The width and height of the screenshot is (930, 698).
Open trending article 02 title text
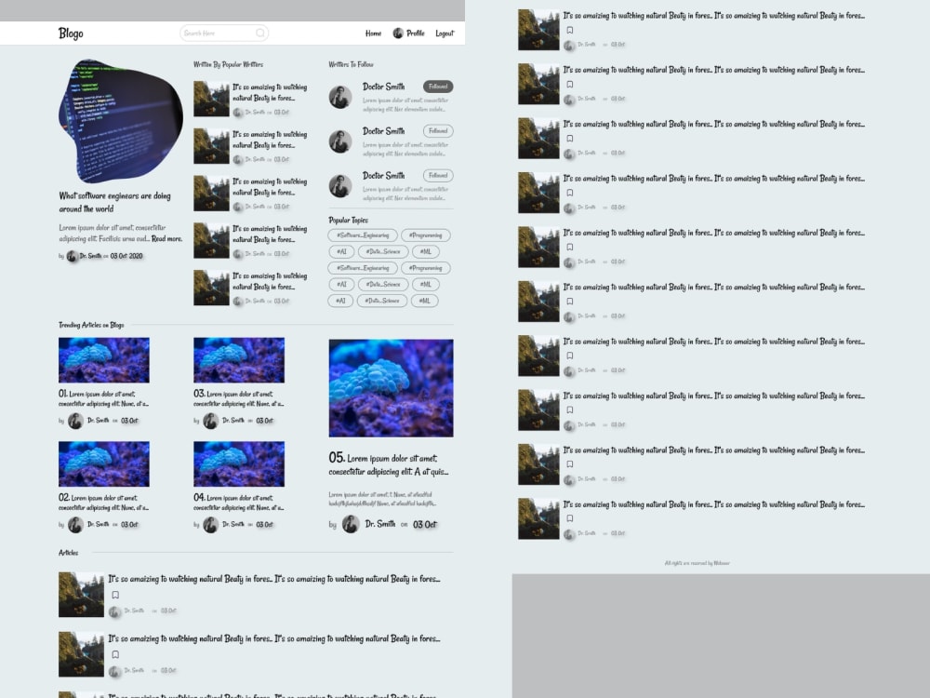(104, 503)
